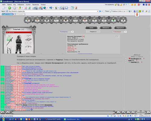
Task: Click the green Back navigation arrow
Action: (9, 8)
